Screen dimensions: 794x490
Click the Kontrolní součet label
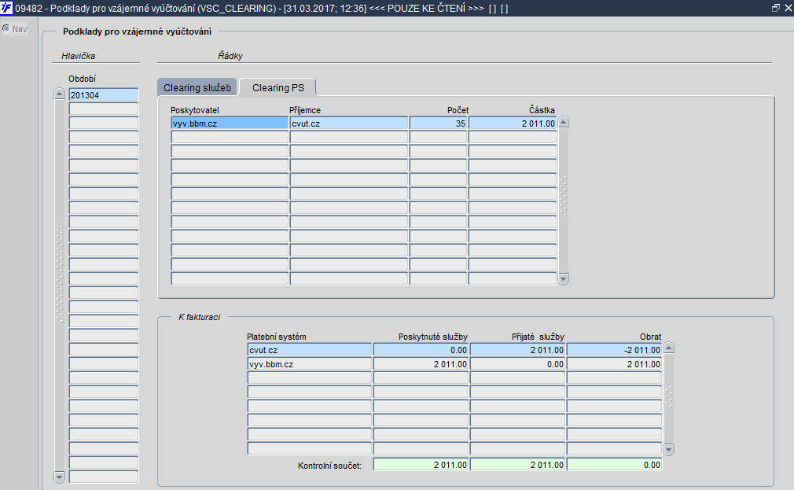pyautogui.click(x=329, y=465)
